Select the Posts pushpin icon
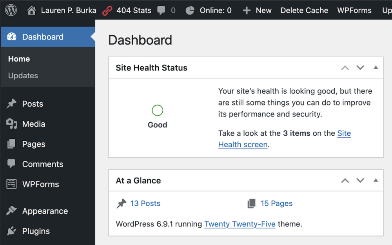Viewport: 392px width, 245px height. (12, 103)
